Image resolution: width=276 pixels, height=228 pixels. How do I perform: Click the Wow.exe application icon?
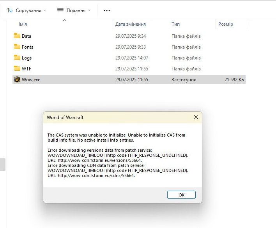point(17,80)
